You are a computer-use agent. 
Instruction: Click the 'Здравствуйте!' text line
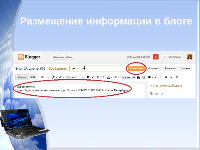26,87
